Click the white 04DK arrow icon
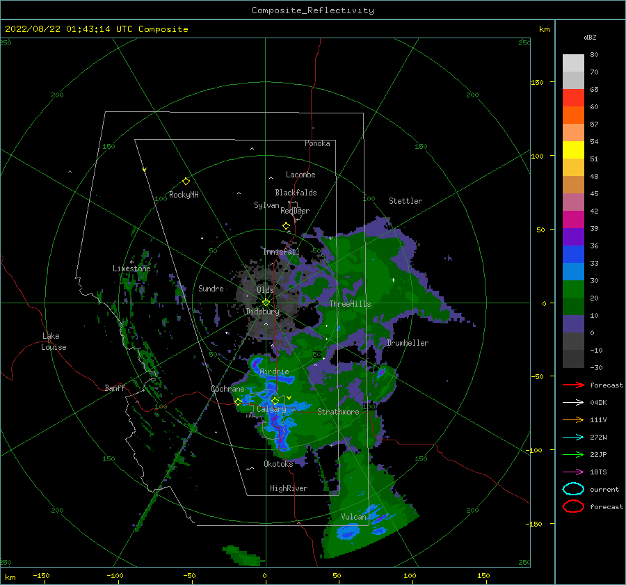The height and width of the screenshot is (585, 626). [573, 402]
